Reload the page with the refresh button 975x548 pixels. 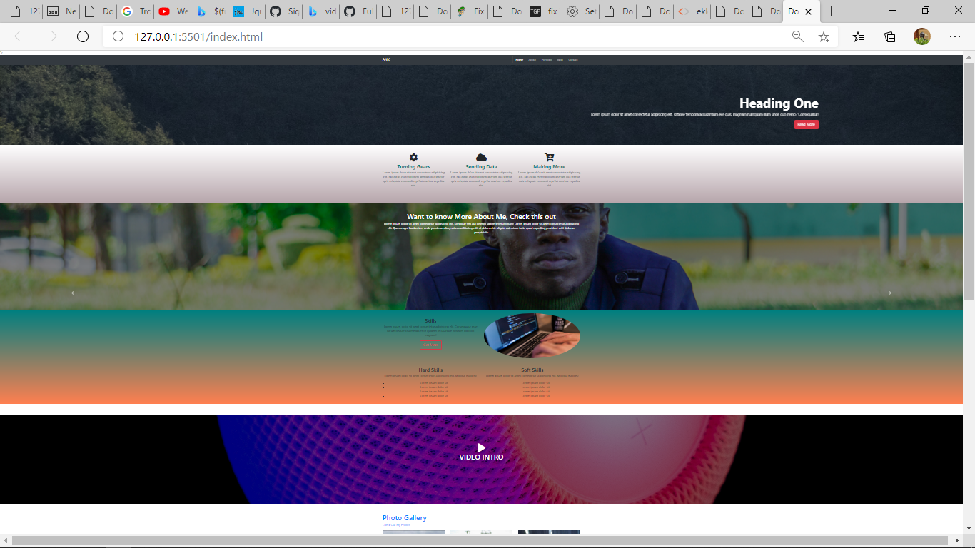pyautogui.click(x=83, y=36)
